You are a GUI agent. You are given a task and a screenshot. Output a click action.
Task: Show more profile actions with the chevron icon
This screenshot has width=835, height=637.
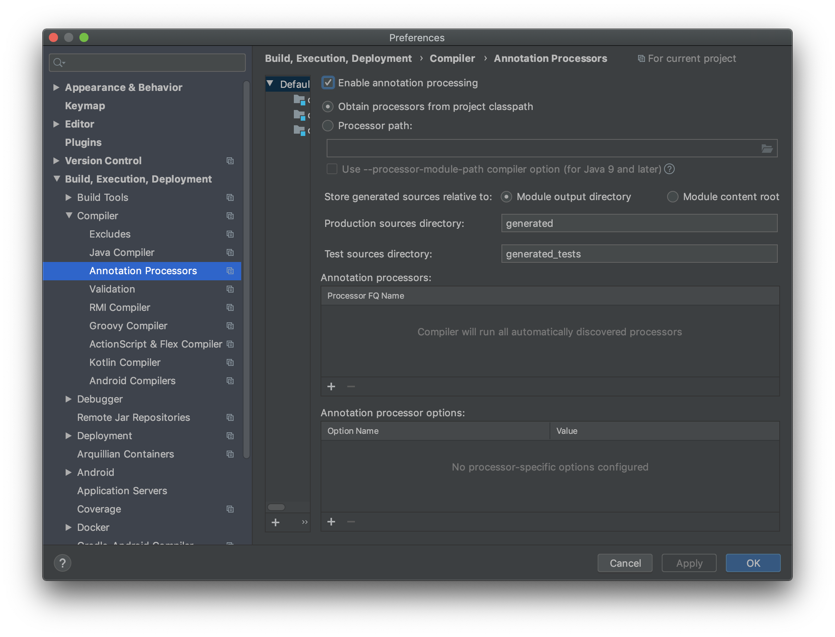[305, 522]
